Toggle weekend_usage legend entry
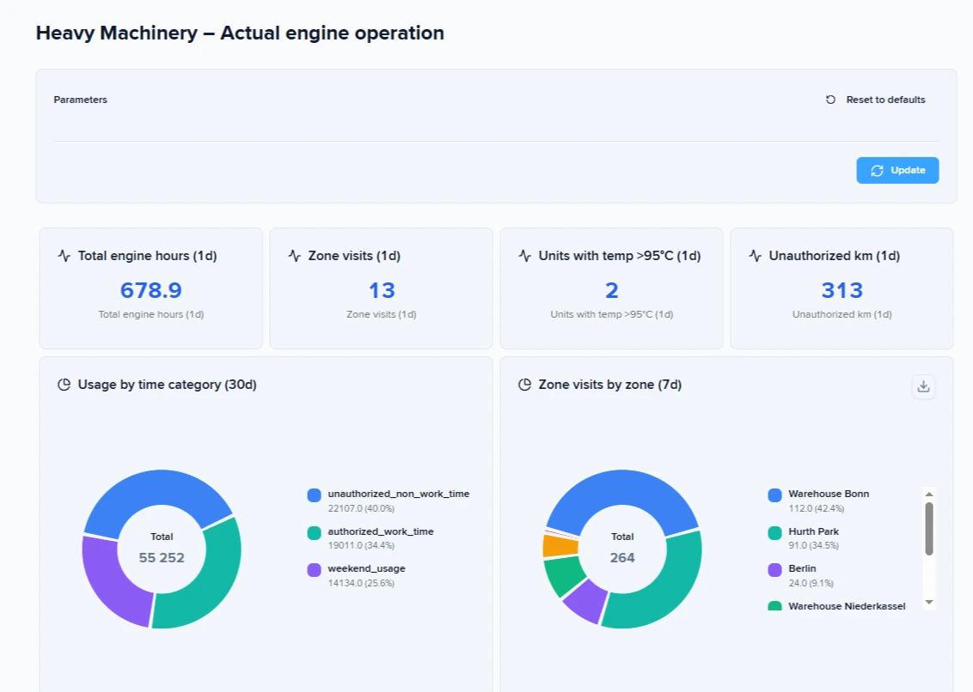 click(x=366, y=568)
